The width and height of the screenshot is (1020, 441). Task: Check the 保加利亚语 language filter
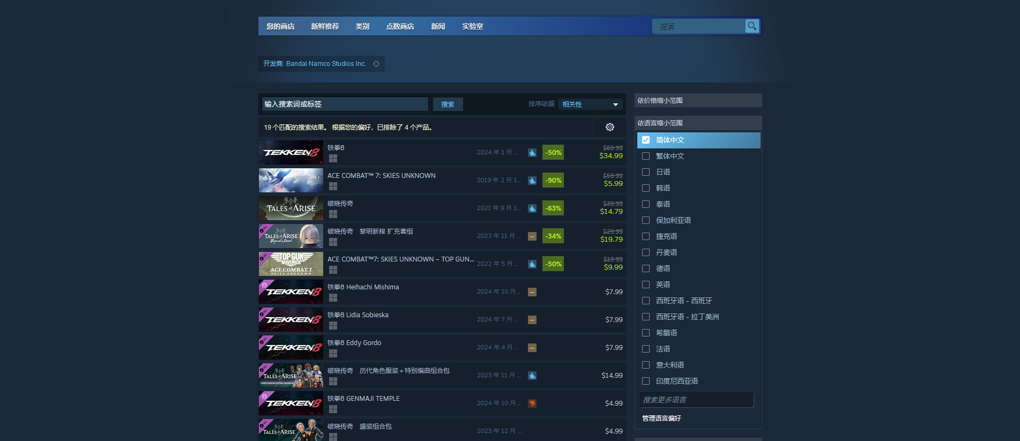tap(646, 220)
